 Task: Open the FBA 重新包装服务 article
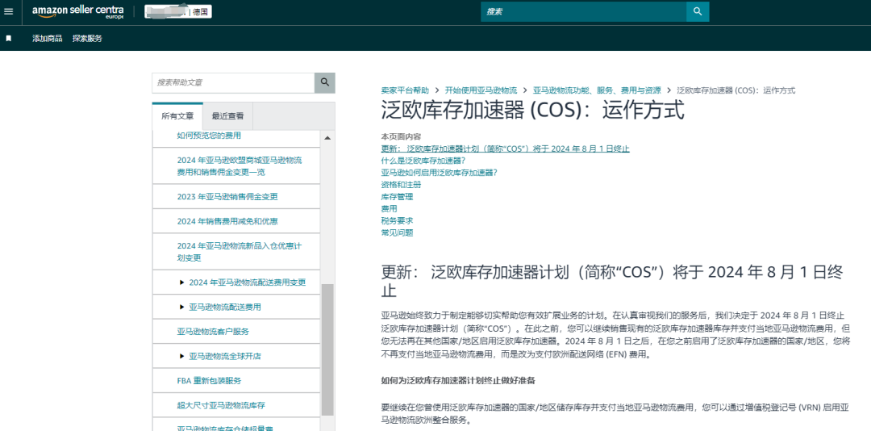(x=209, y=380)
